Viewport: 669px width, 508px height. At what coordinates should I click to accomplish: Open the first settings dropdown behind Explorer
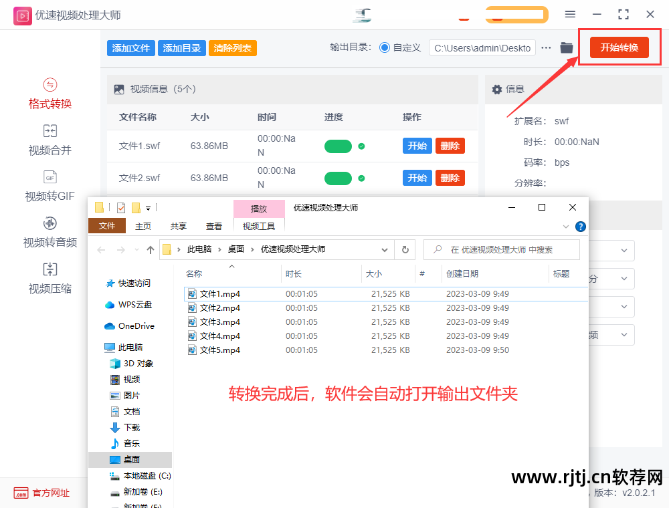pyautogui.click(x=624, y=250)
